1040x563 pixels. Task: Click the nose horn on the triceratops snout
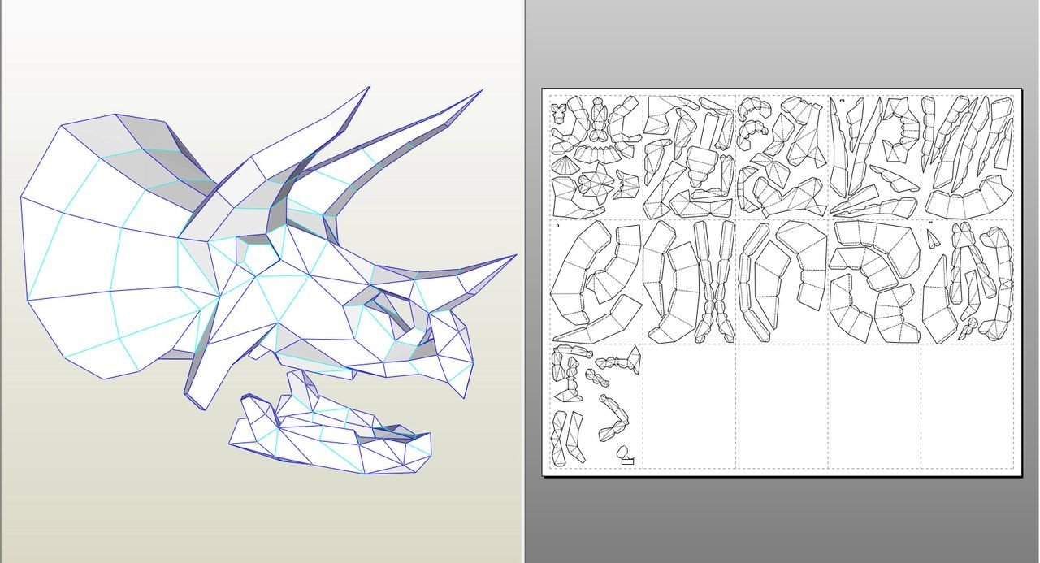[x=466, y=281]
